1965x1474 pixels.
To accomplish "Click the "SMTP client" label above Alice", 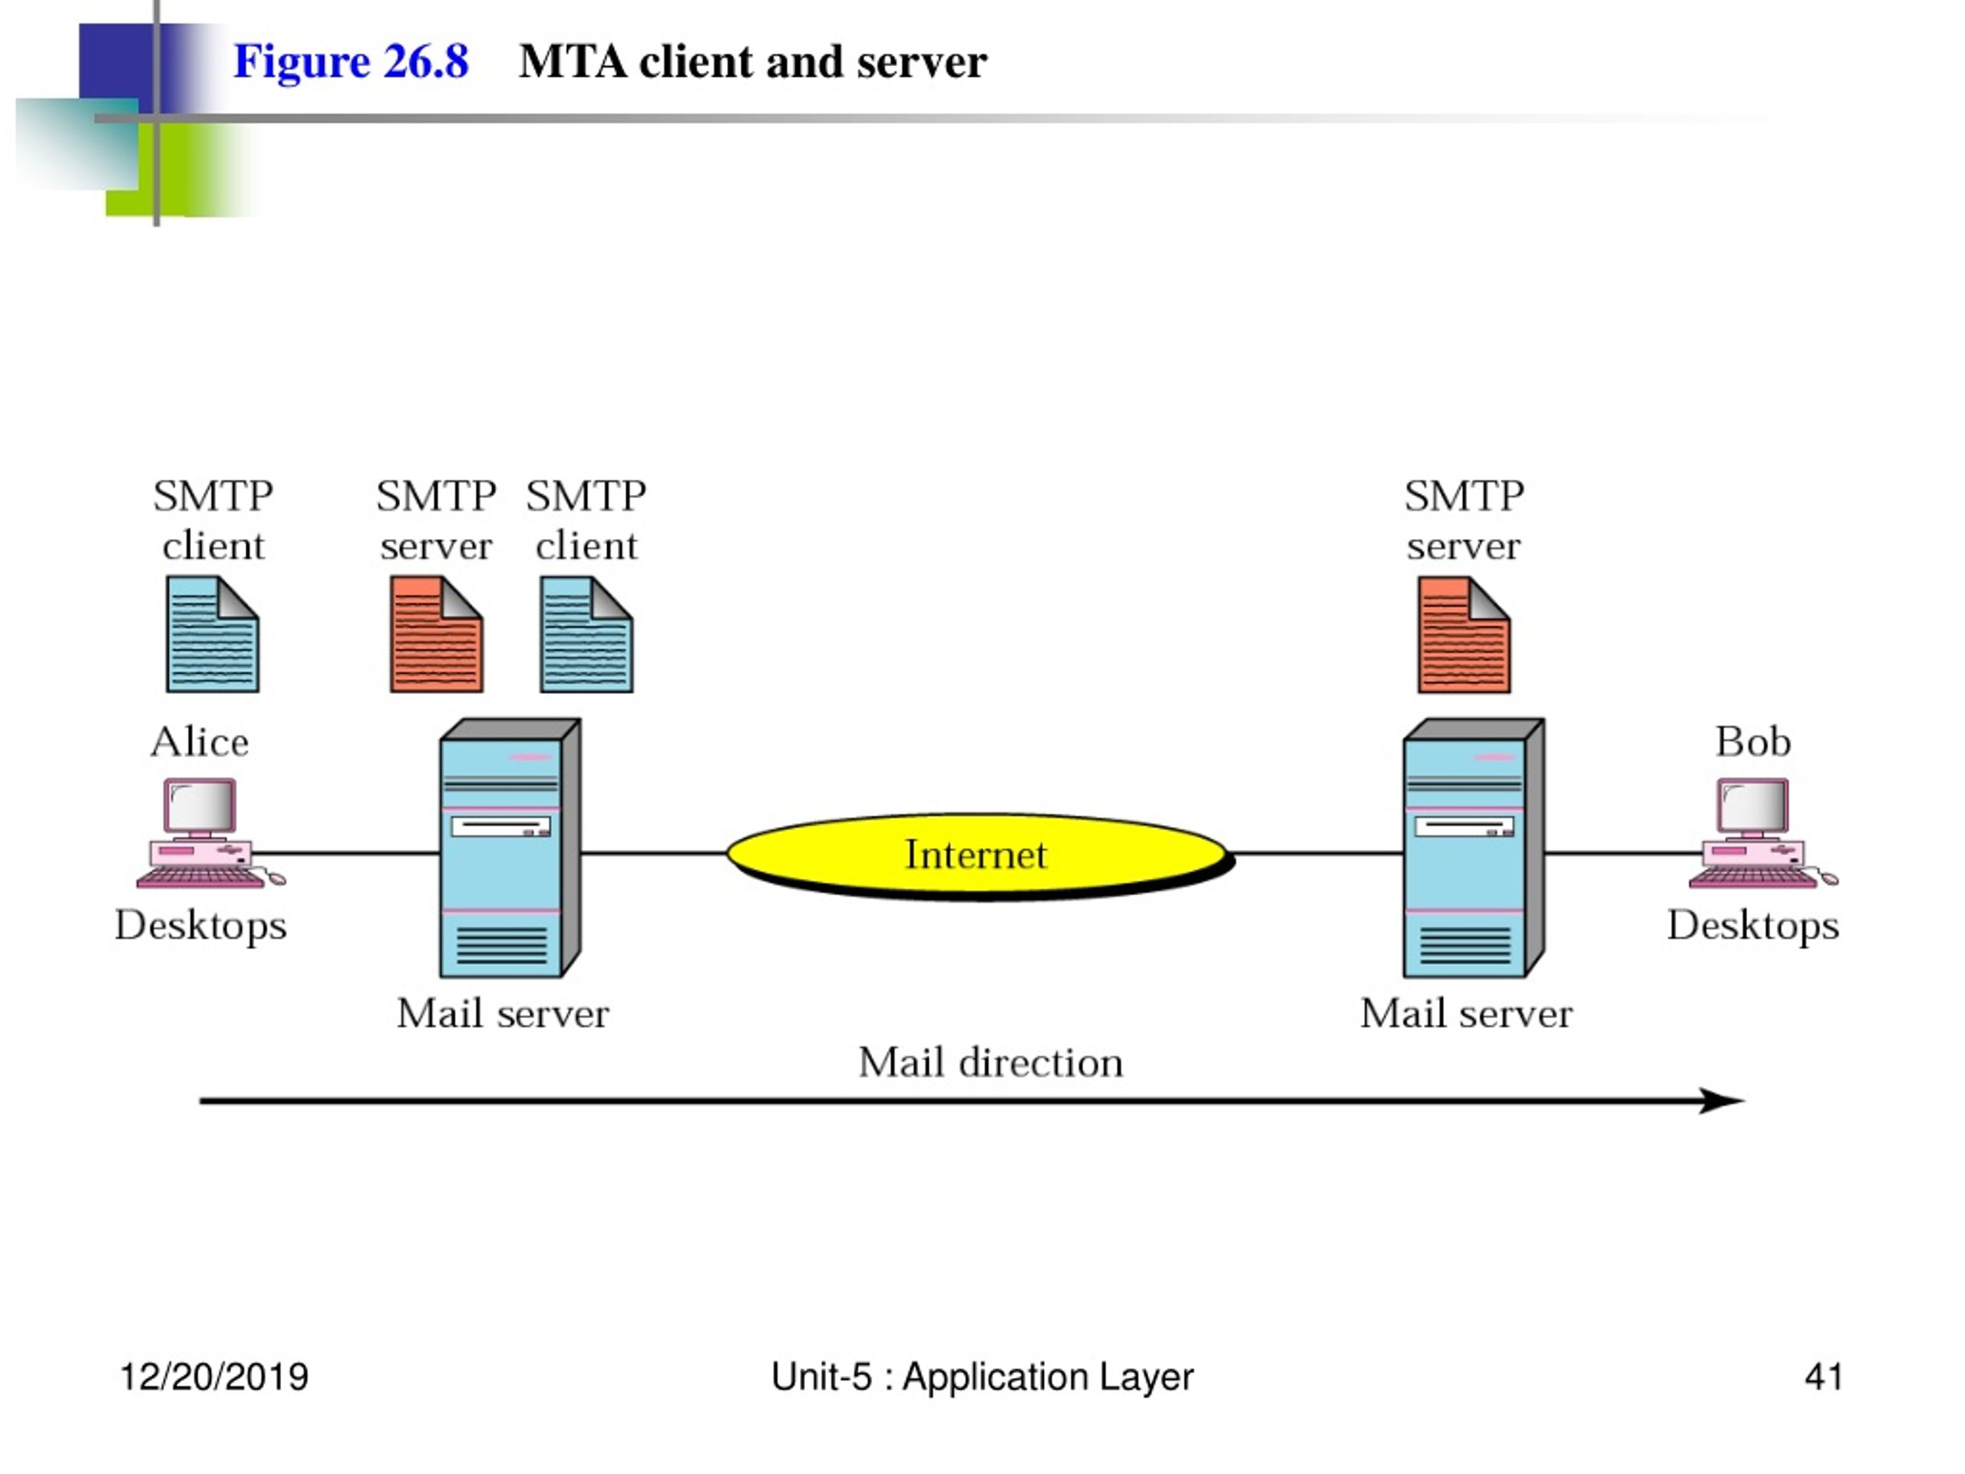I will [x=213, y=521].
